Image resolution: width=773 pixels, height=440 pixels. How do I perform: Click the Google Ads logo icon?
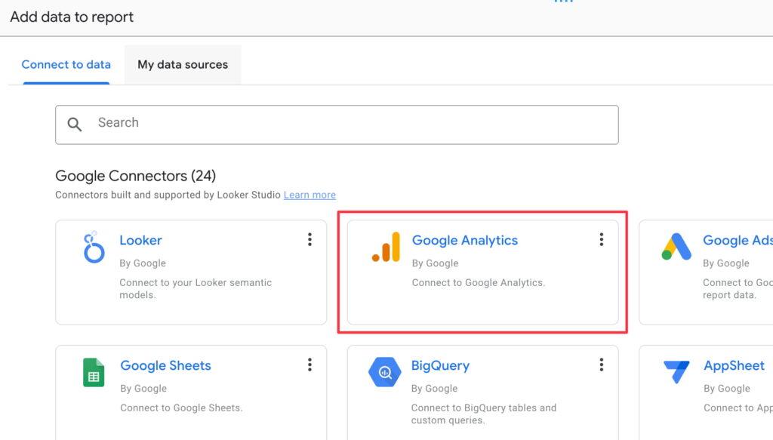coord(676,248)
